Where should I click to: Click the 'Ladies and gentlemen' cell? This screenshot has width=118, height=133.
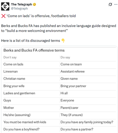click(19, 93)
